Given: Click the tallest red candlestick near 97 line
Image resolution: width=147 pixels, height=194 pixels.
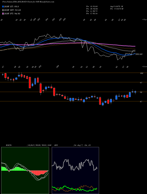Looking at the screenshot, I should tap(30, 83).
